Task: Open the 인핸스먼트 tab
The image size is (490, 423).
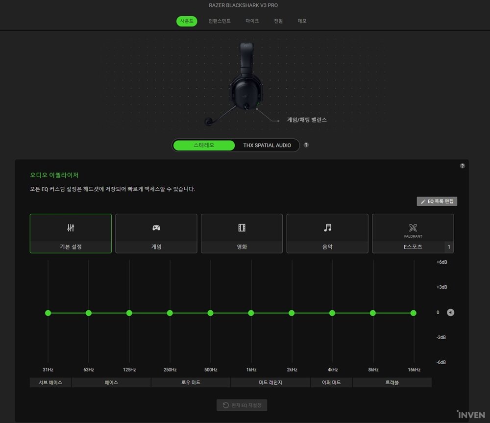Action: 220,21
